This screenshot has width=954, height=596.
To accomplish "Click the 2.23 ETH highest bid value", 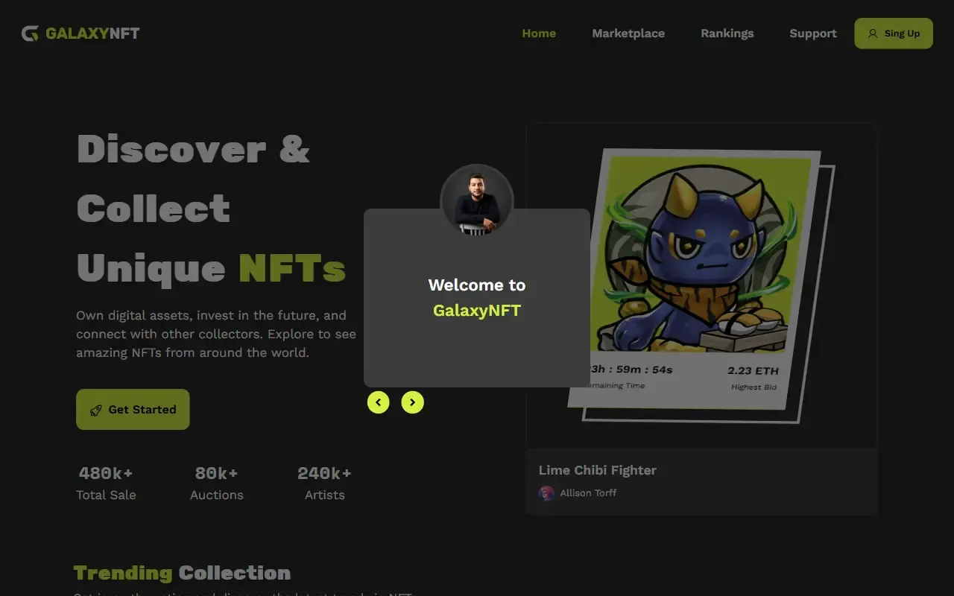I will [753, 371].
